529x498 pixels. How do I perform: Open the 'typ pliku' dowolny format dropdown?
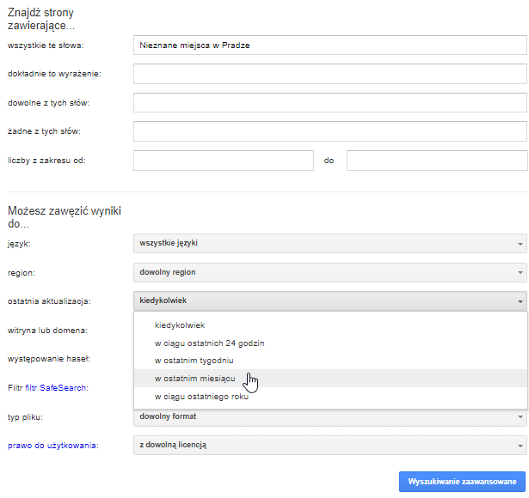click(330, 416)
